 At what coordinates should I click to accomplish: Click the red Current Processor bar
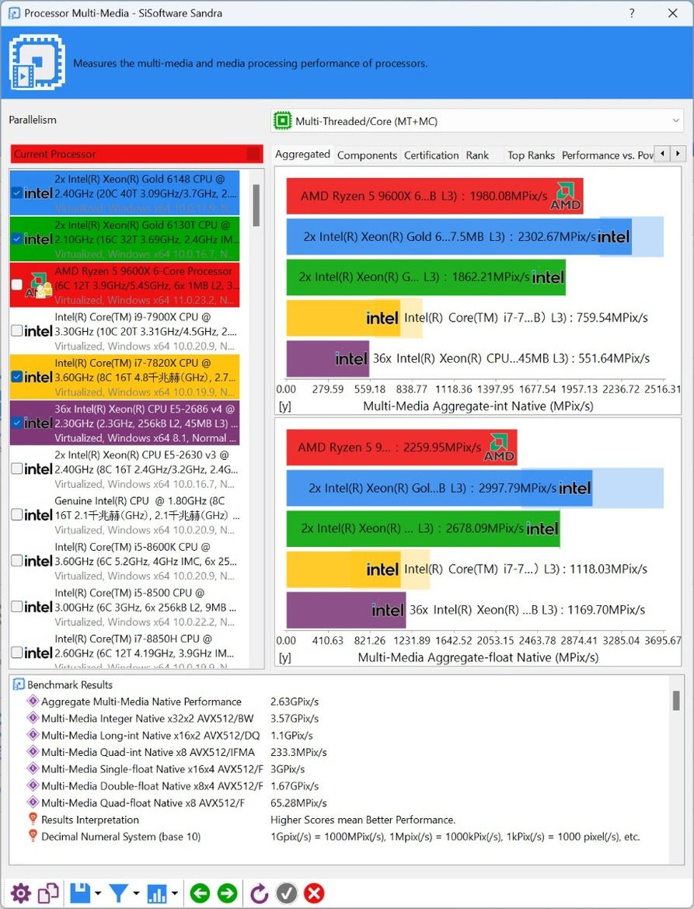tap(137, 154)
